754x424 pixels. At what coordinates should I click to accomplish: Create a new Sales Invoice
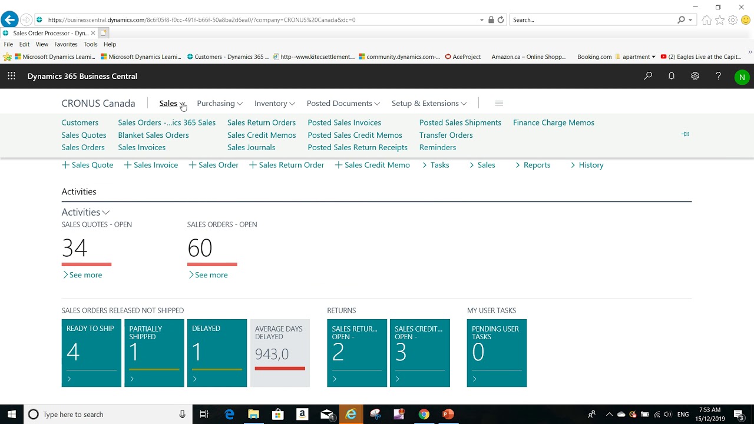(151, 165)
